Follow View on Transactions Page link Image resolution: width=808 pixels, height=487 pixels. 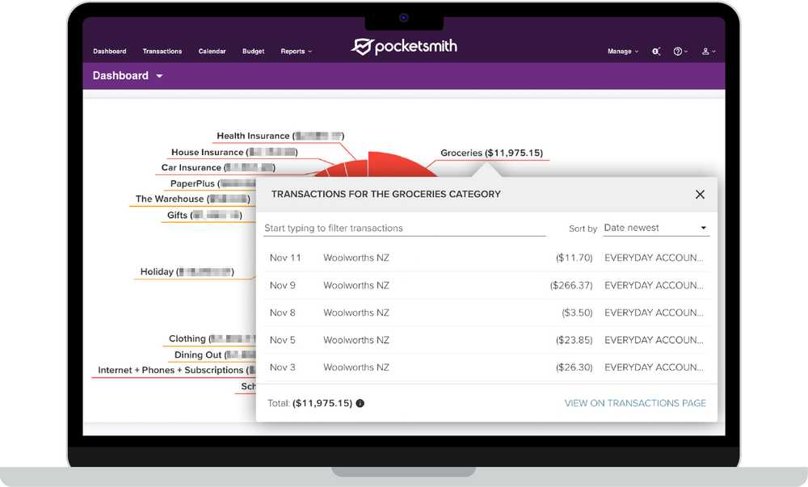coord(635,403)
